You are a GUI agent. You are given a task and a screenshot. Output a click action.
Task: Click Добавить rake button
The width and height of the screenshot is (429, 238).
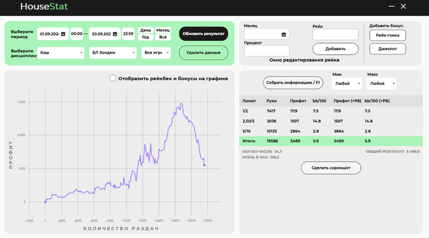pyautogui.click(x=335, y=49)
